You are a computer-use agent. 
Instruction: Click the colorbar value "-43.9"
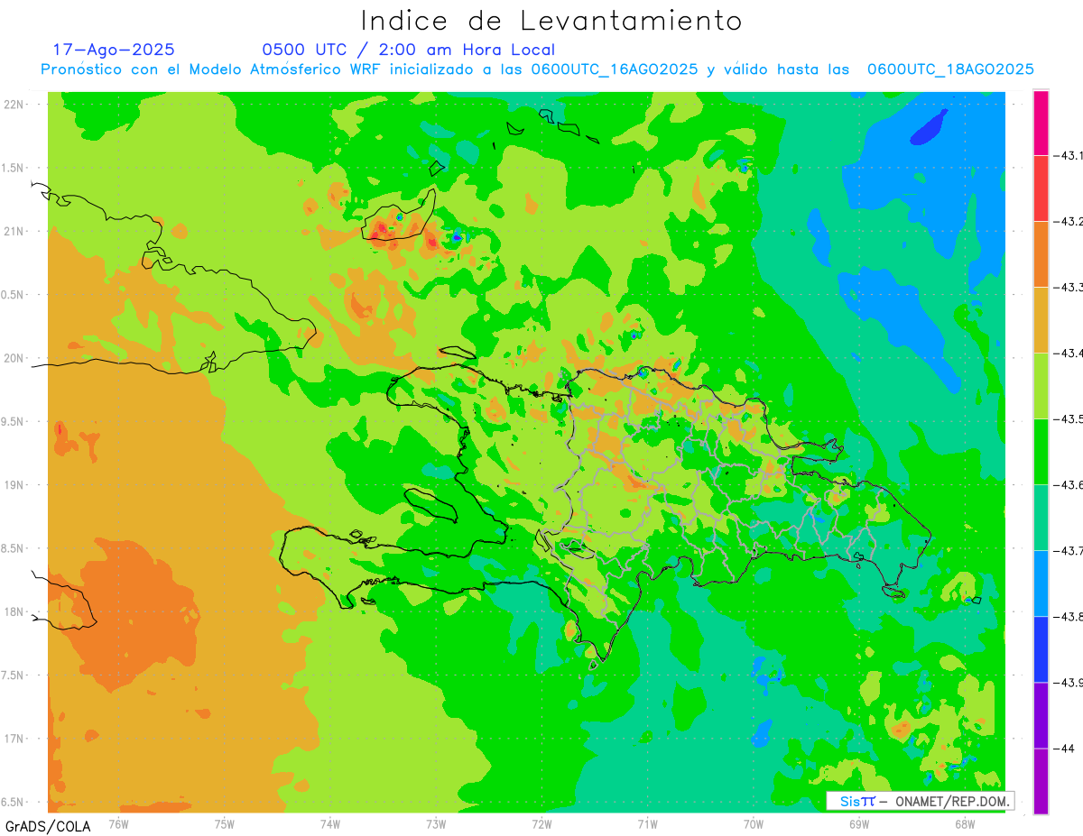(x=1069, y=683)
